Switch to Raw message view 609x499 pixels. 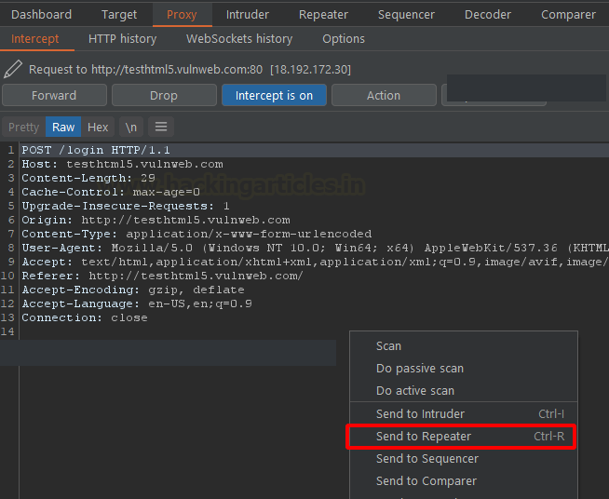(63, 127)
